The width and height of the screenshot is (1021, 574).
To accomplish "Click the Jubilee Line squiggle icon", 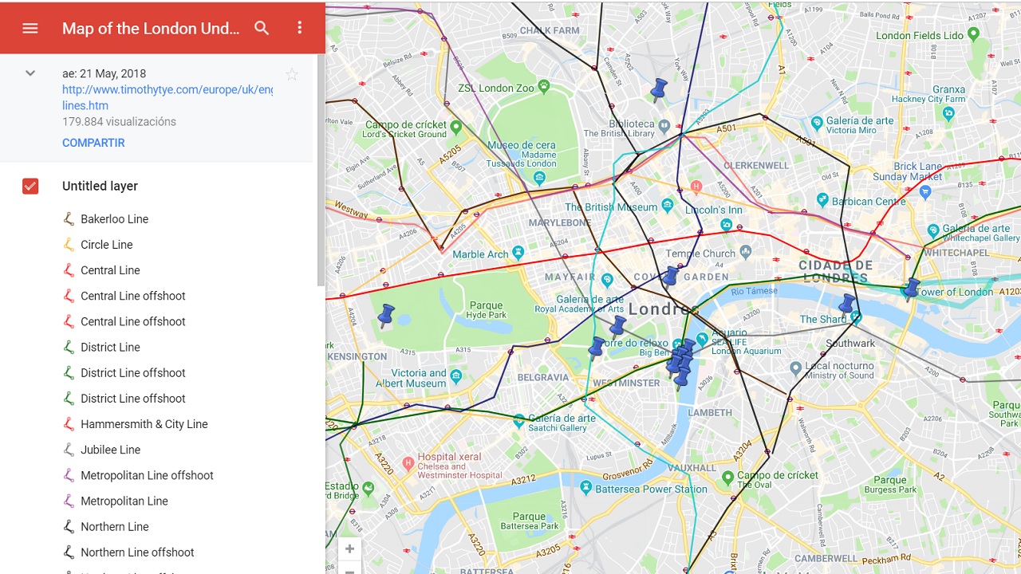I will click(68, 449).
